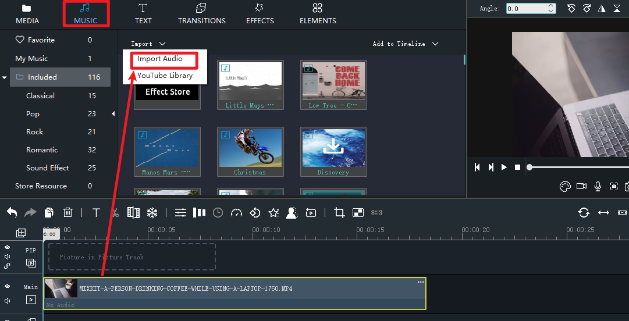Click the star effects icon in toolbar
The height and width of the screenshot is (321, 629).
click(x=273, y=212)
